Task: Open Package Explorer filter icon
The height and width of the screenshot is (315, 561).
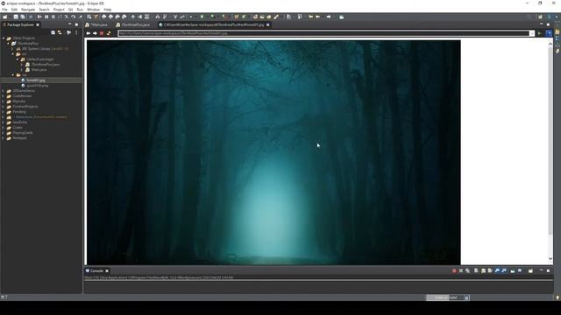Action: pos(68,32)
